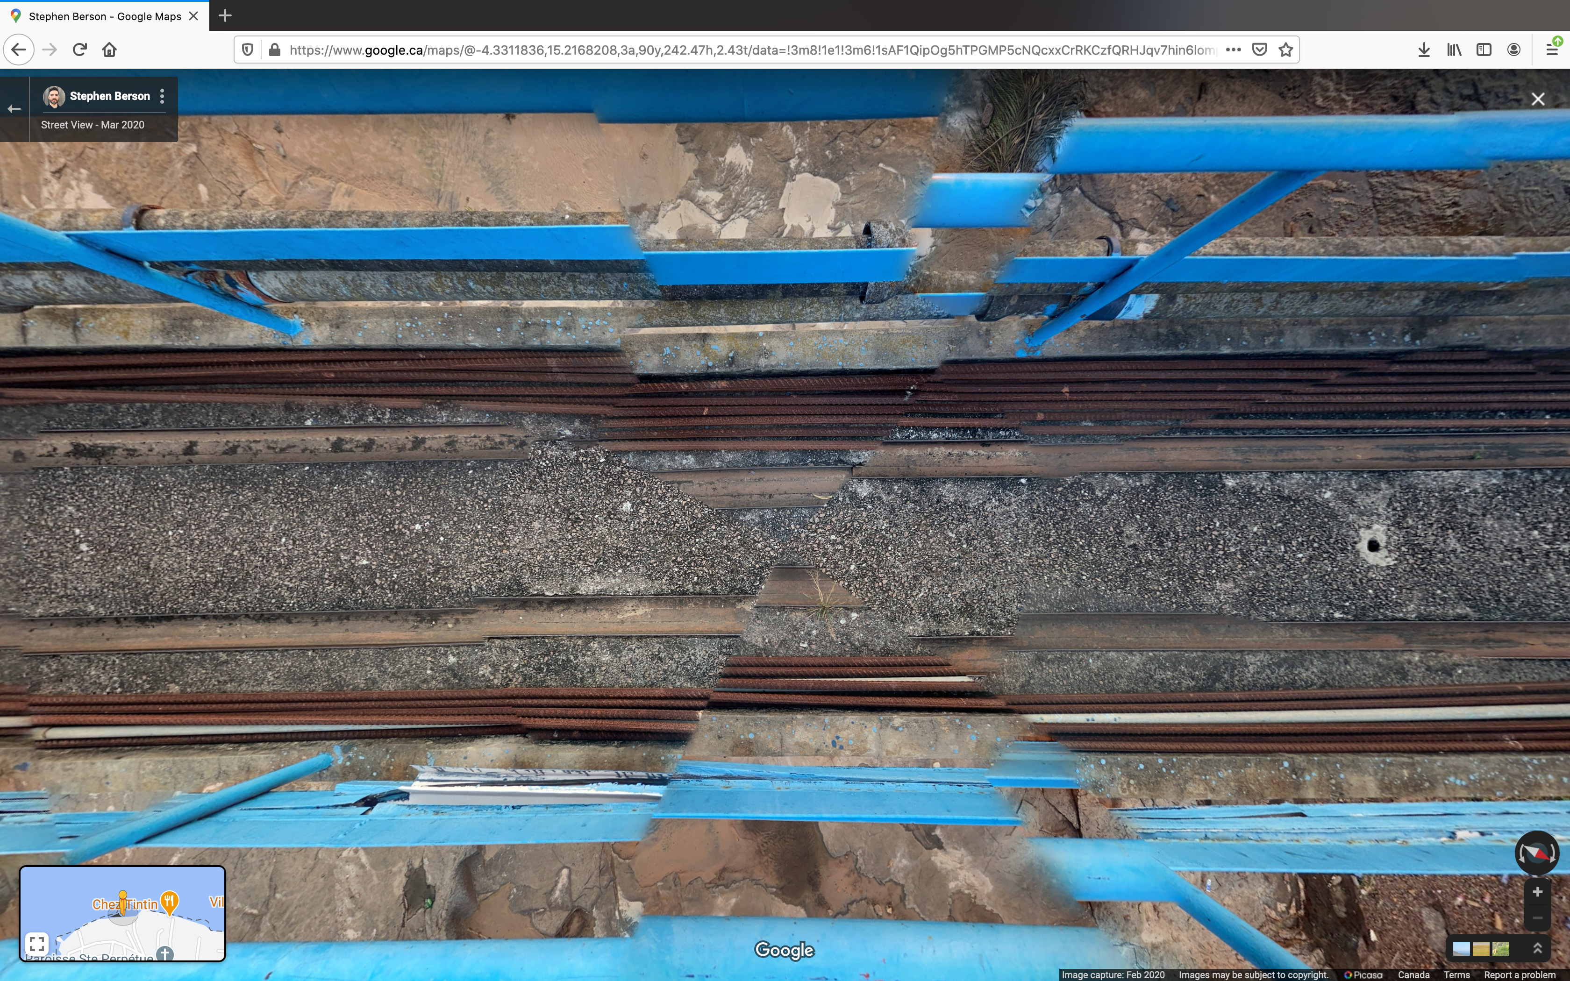Open the Firefox downloads panel
Viewport: 1570px width, 981px height.
[1423, 50]
